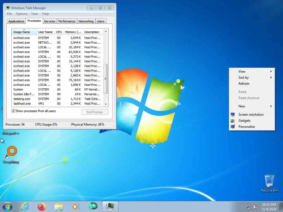Click the Personalize menu icon
This screenshot has width=283, height=212.
(233, 126)
